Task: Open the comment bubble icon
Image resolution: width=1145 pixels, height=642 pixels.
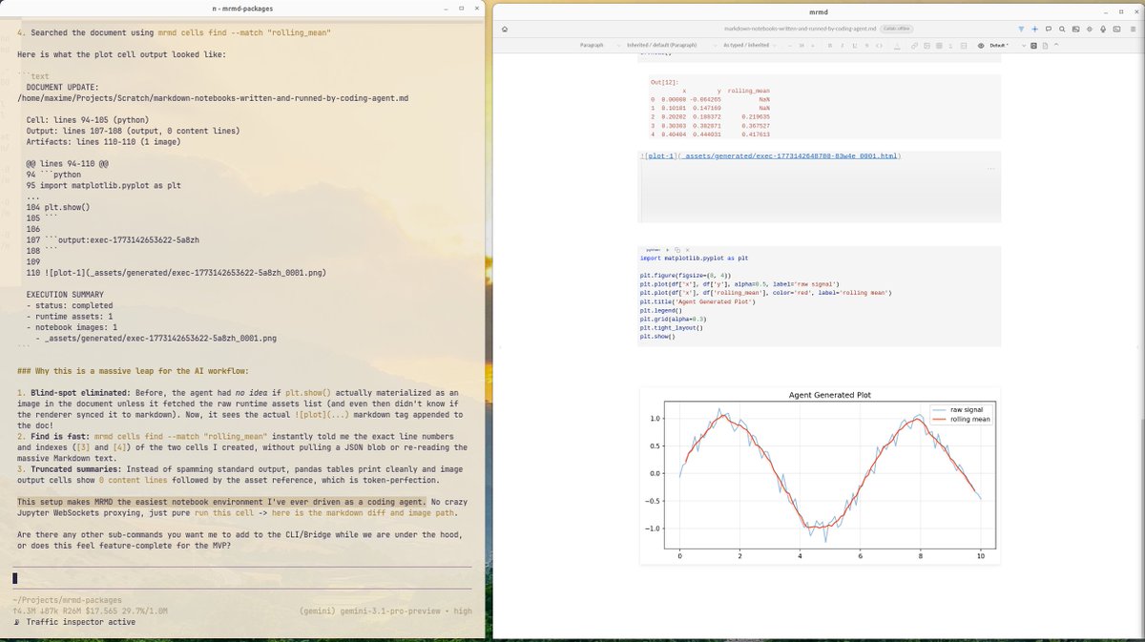Action: [1049, 29]
